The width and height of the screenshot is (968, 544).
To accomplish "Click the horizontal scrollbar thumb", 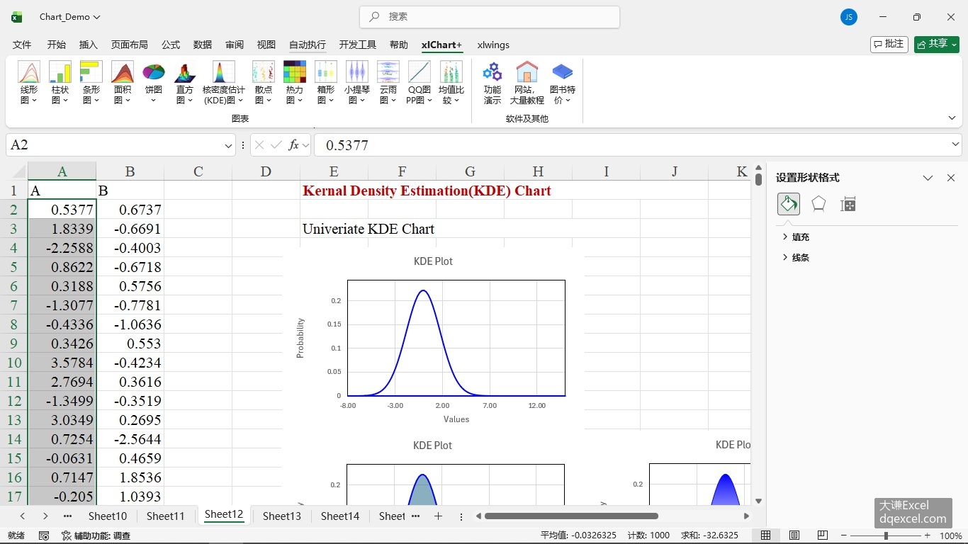I will coord(571,516).
